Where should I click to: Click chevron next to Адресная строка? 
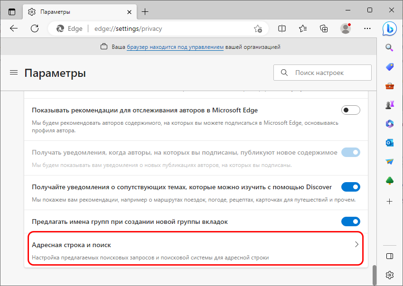[356, 244]
